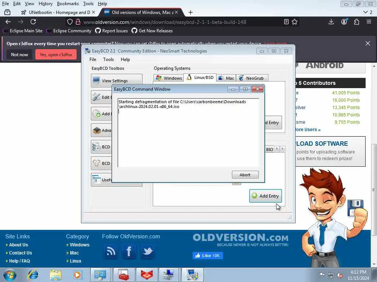The image size is (377, 282).
Task: Click the BCD Backup database icon
Action: coord(96,147)
